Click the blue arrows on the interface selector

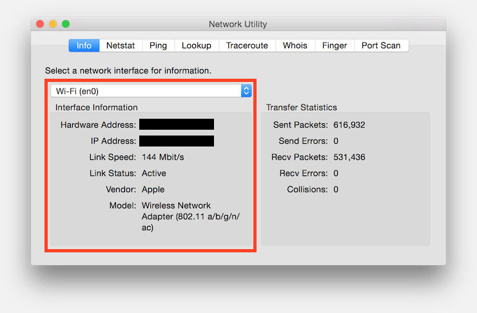pyautogui.click(x=246, y=91)
